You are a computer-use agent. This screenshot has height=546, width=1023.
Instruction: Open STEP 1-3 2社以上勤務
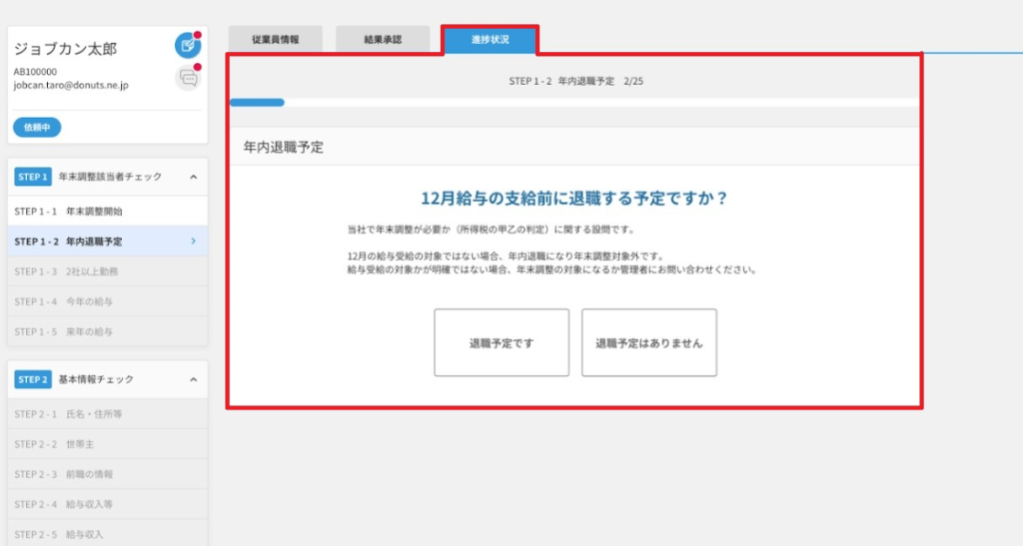click(x=108, y=272)
